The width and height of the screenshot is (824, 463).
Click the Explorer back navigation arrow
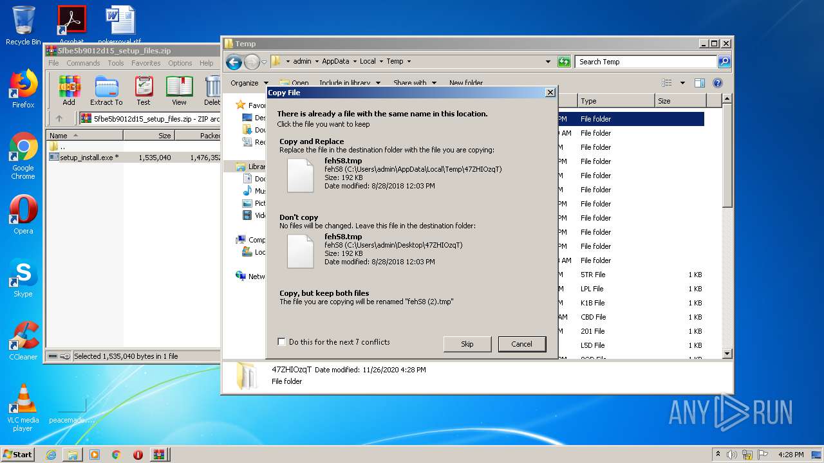coord(234,62)
